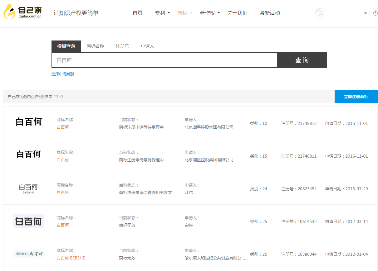
Task: Click registration number 10614532
Action: click(307, 221)
